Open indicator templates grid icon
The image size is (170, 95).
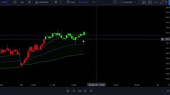coord(56,2)
